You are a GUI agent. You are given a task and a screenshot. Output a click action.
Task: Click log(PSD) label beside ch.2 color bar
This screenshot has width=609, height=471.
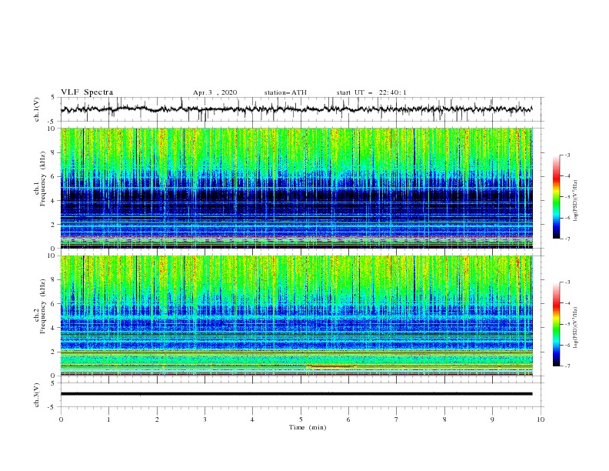tap(576, 328)
